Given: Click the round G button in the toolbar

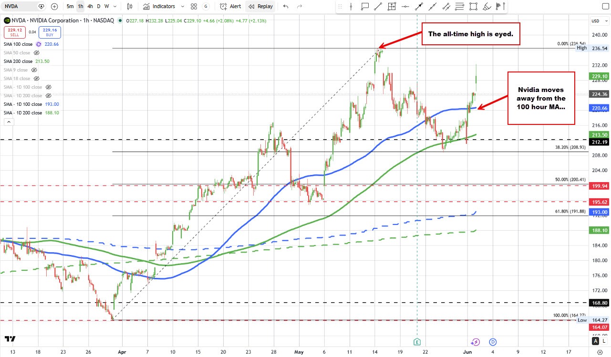Looking at the screenshot, I should [206, 7].
